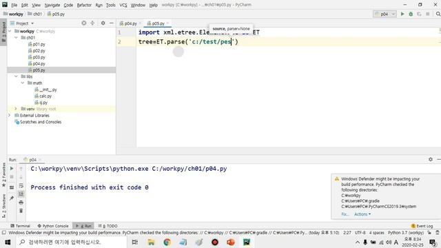
Task: Click Python 3.7 (workpy) interpreter in status bar
Action: (406, 233)
